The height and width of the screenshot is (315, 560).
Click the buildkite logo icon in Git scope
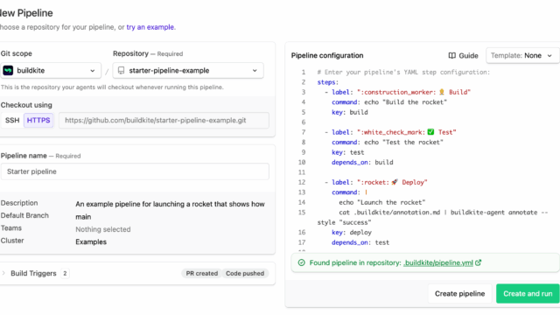tap(8, 70)
